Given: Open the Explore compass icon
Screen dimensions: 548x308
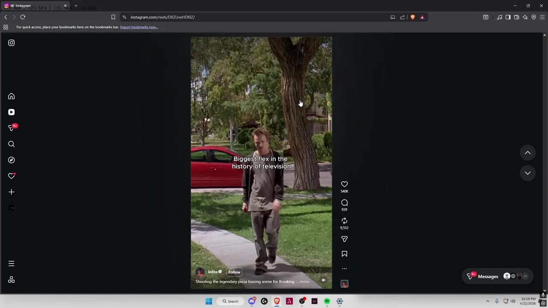Looking at the screenshot, I should (x=12, y=160).
